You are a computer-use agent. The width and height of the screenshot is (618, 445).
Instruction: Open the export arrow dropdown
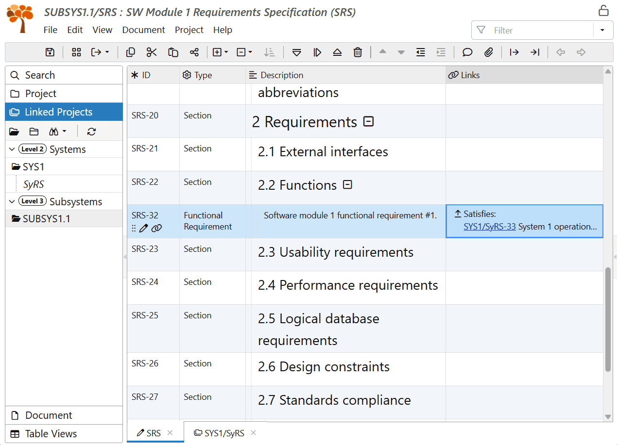coord(100,52)
